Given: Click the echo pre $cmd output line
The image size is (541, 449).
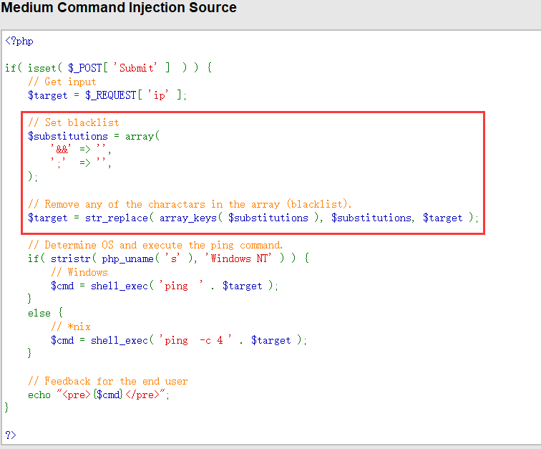Looking at the screenshot, I should (x=99, y=395).
